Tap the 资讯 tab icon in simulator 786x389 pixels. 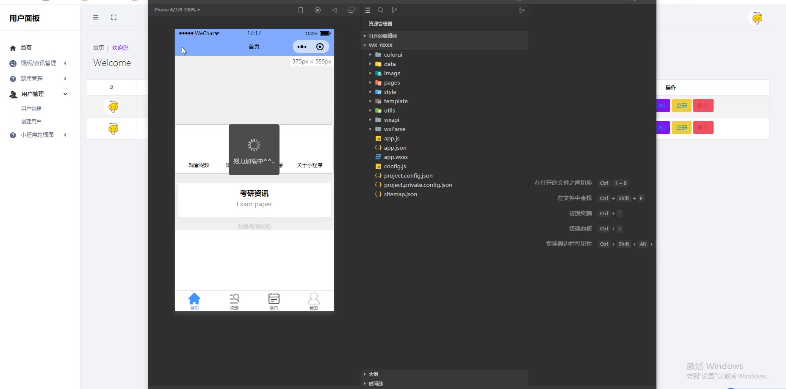point(274,299)
